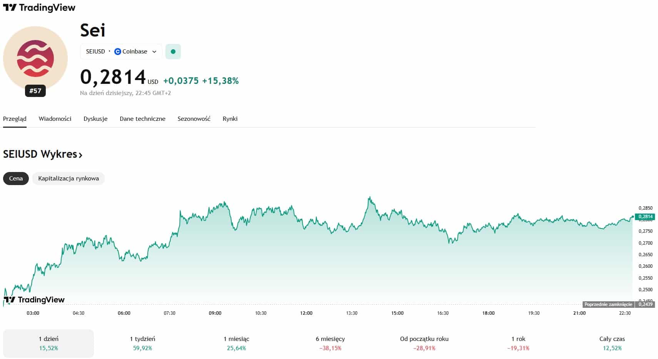Open the Dane techniczne tab
This screenshot has width=658, height=359.
point(142,119)
